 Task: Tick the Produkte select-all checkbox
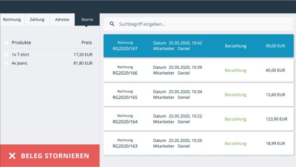(7, 42)
